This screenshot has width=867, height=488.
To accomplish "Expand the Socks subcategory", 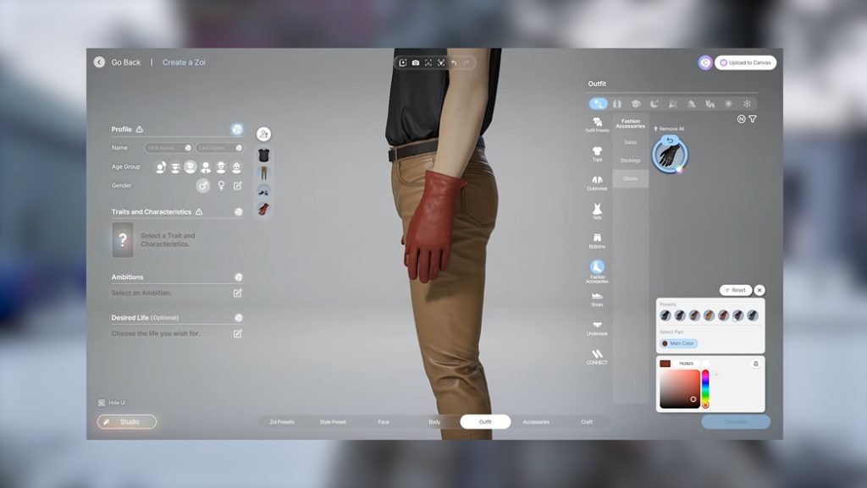I will tap(631, 142).
